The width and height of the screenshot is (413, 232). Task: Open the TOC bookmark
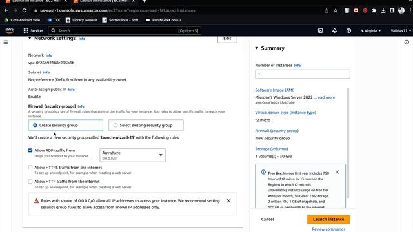point(54,20)
